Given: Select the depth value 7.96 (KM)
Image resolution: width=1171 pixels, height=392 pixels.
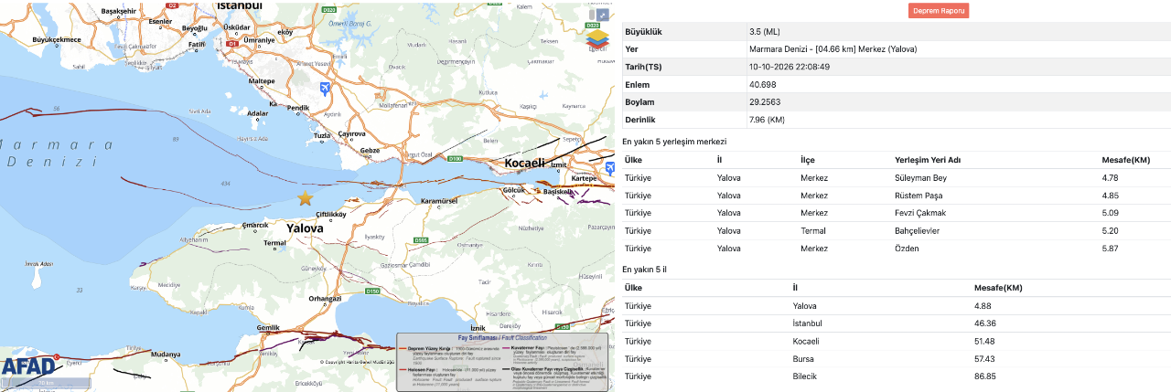Looking at the screenshot, I should click(767, 120).
